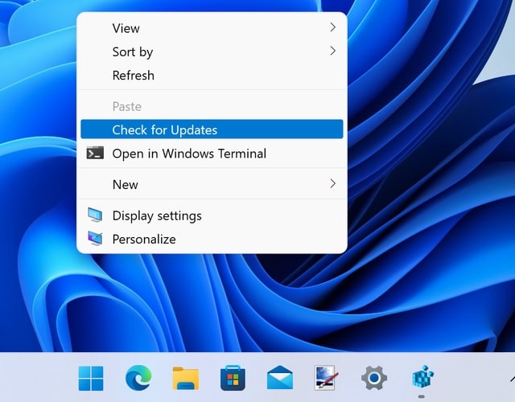Expand the View submenu arrow

(332, 28)
